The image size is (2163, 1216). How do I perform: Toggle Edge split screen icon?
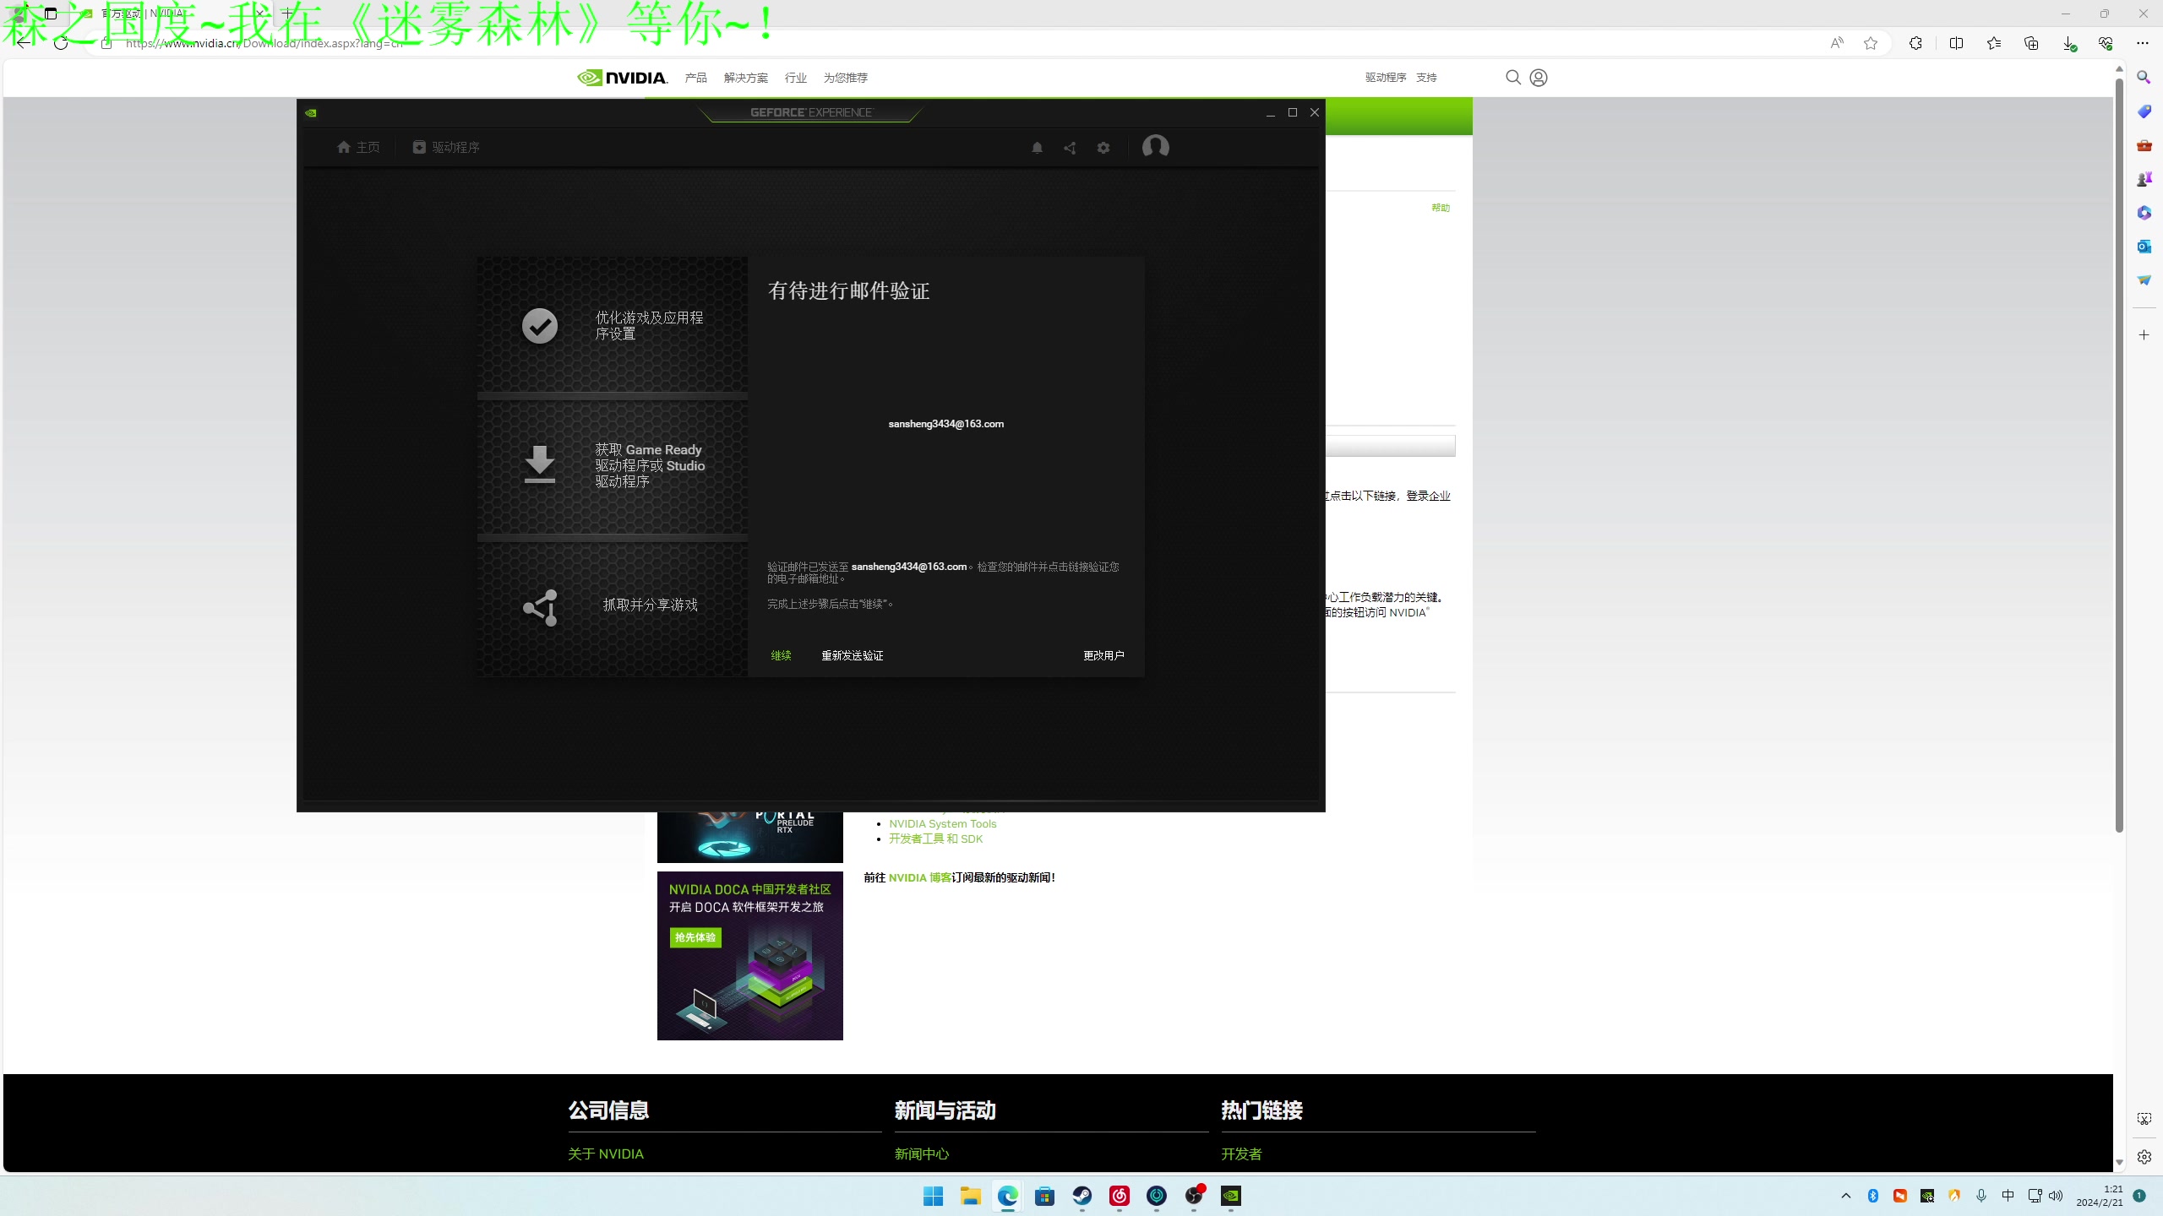tap(1956, 43)
